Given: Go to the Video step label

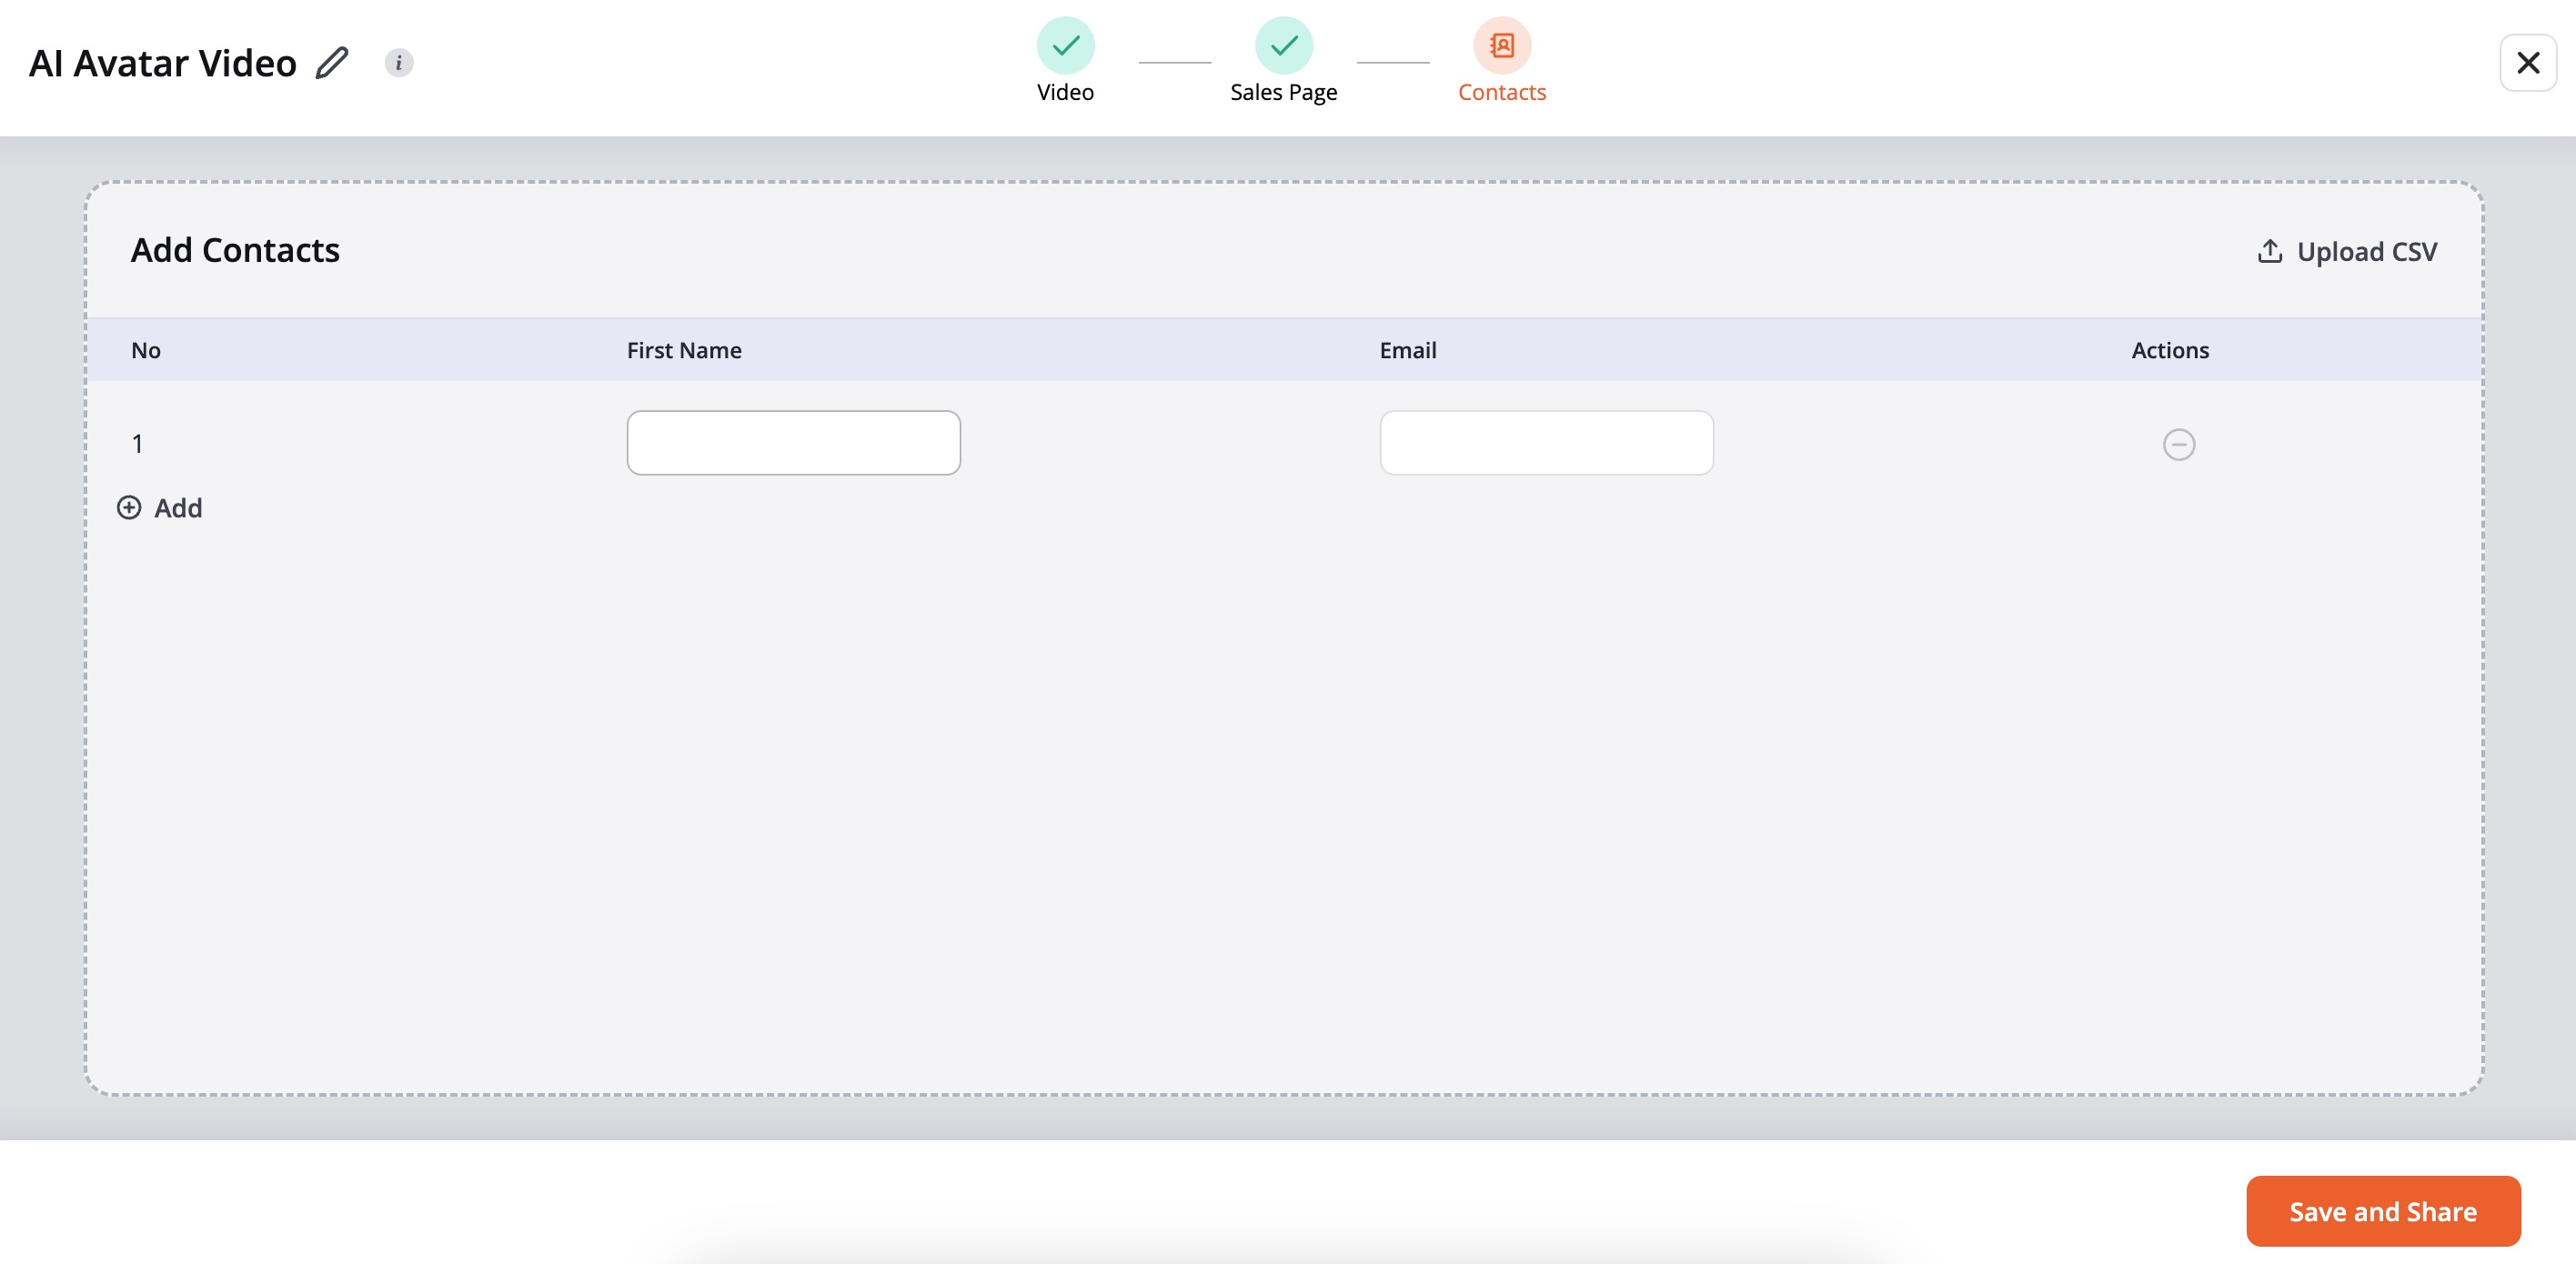Looking at the screenshot, I should [x=1065, y=92].
